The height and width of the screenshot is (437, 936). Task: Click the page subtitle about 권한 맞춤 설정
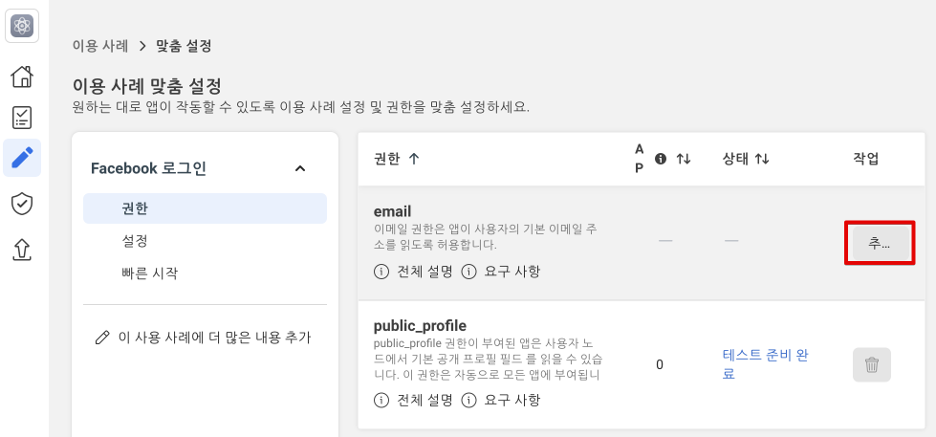coord(301,109)
